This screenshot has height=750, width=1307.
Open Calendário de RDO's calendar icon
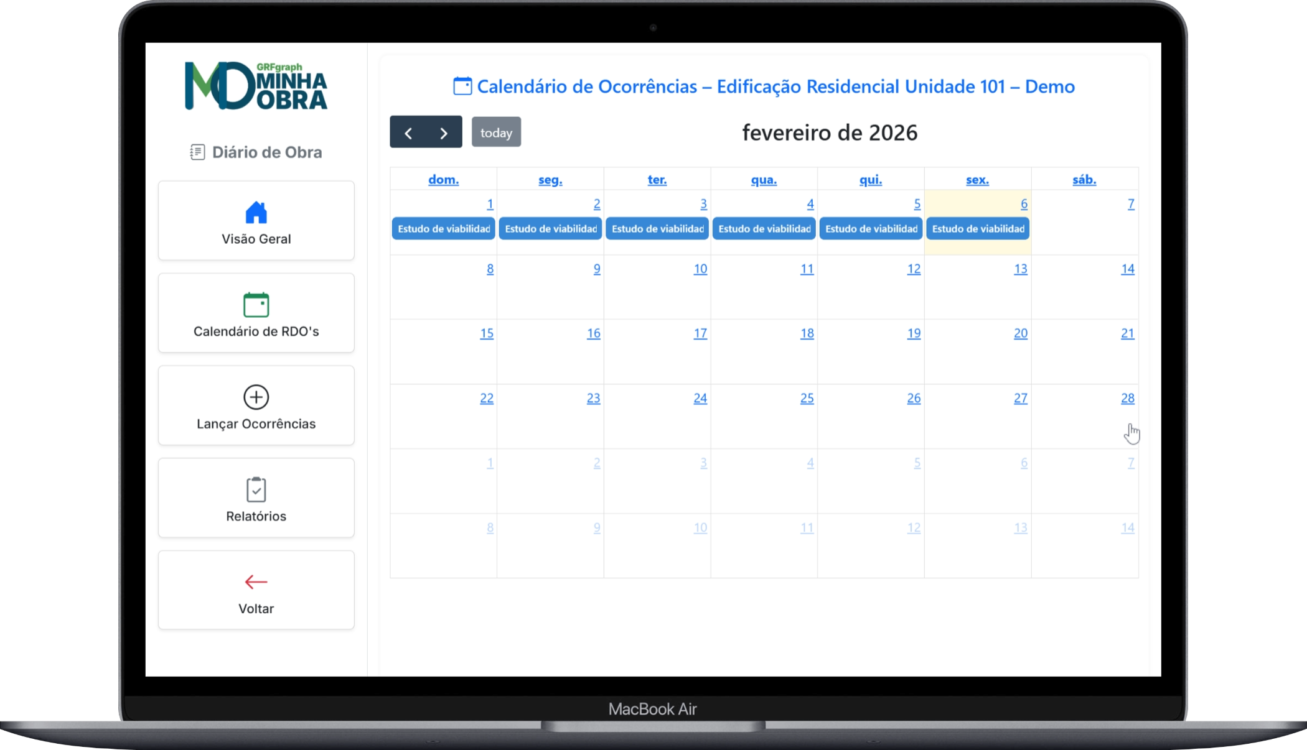[x=256, y=305]
